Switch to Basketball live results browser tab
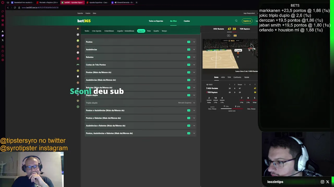The height and width of the screenshot is (187, 334). coord(22,2)
